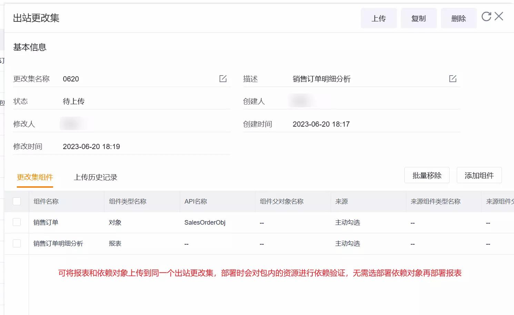Click the 更改集名称 value 0620
This screenshot has width=514, height=315.
coord(71,79)
